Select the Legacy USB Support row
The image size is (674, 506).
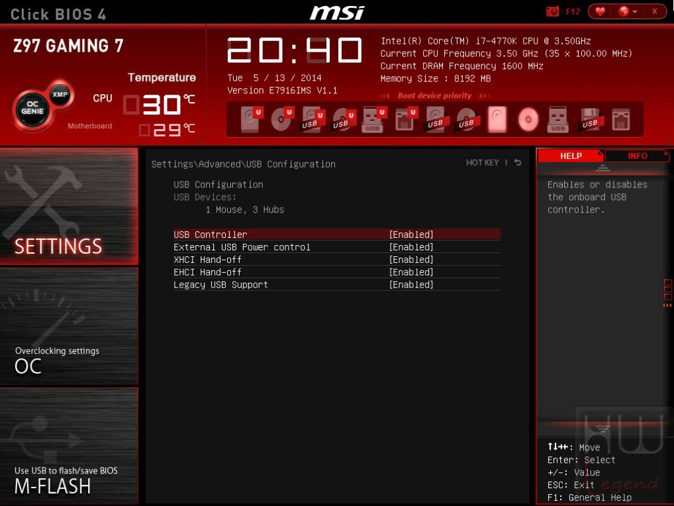[x=337, y=285]
